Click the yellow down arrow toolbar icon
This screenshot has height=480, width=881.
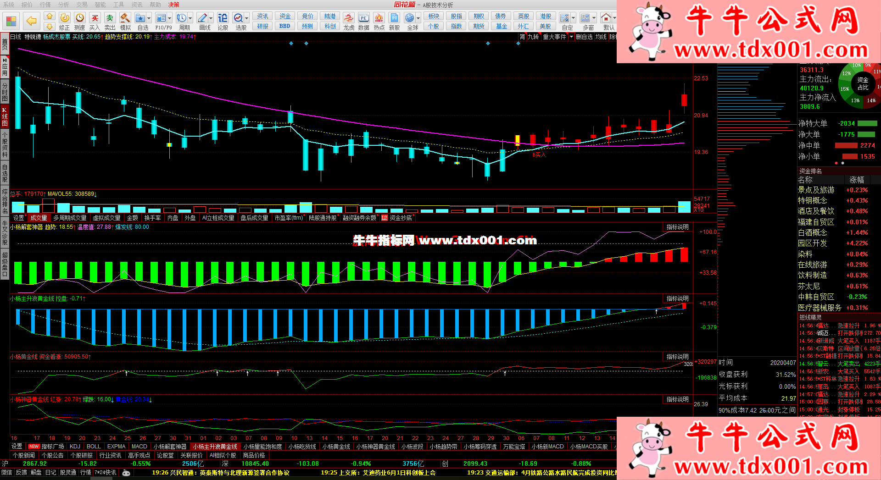pyautogui.click(x=50, y=27)
